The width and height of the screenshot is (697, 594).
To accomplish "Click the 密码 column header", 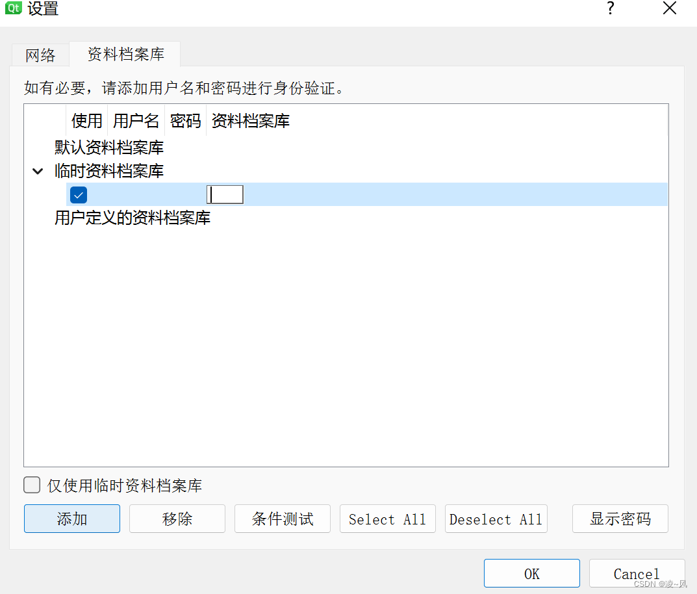I will pos(185,121).
